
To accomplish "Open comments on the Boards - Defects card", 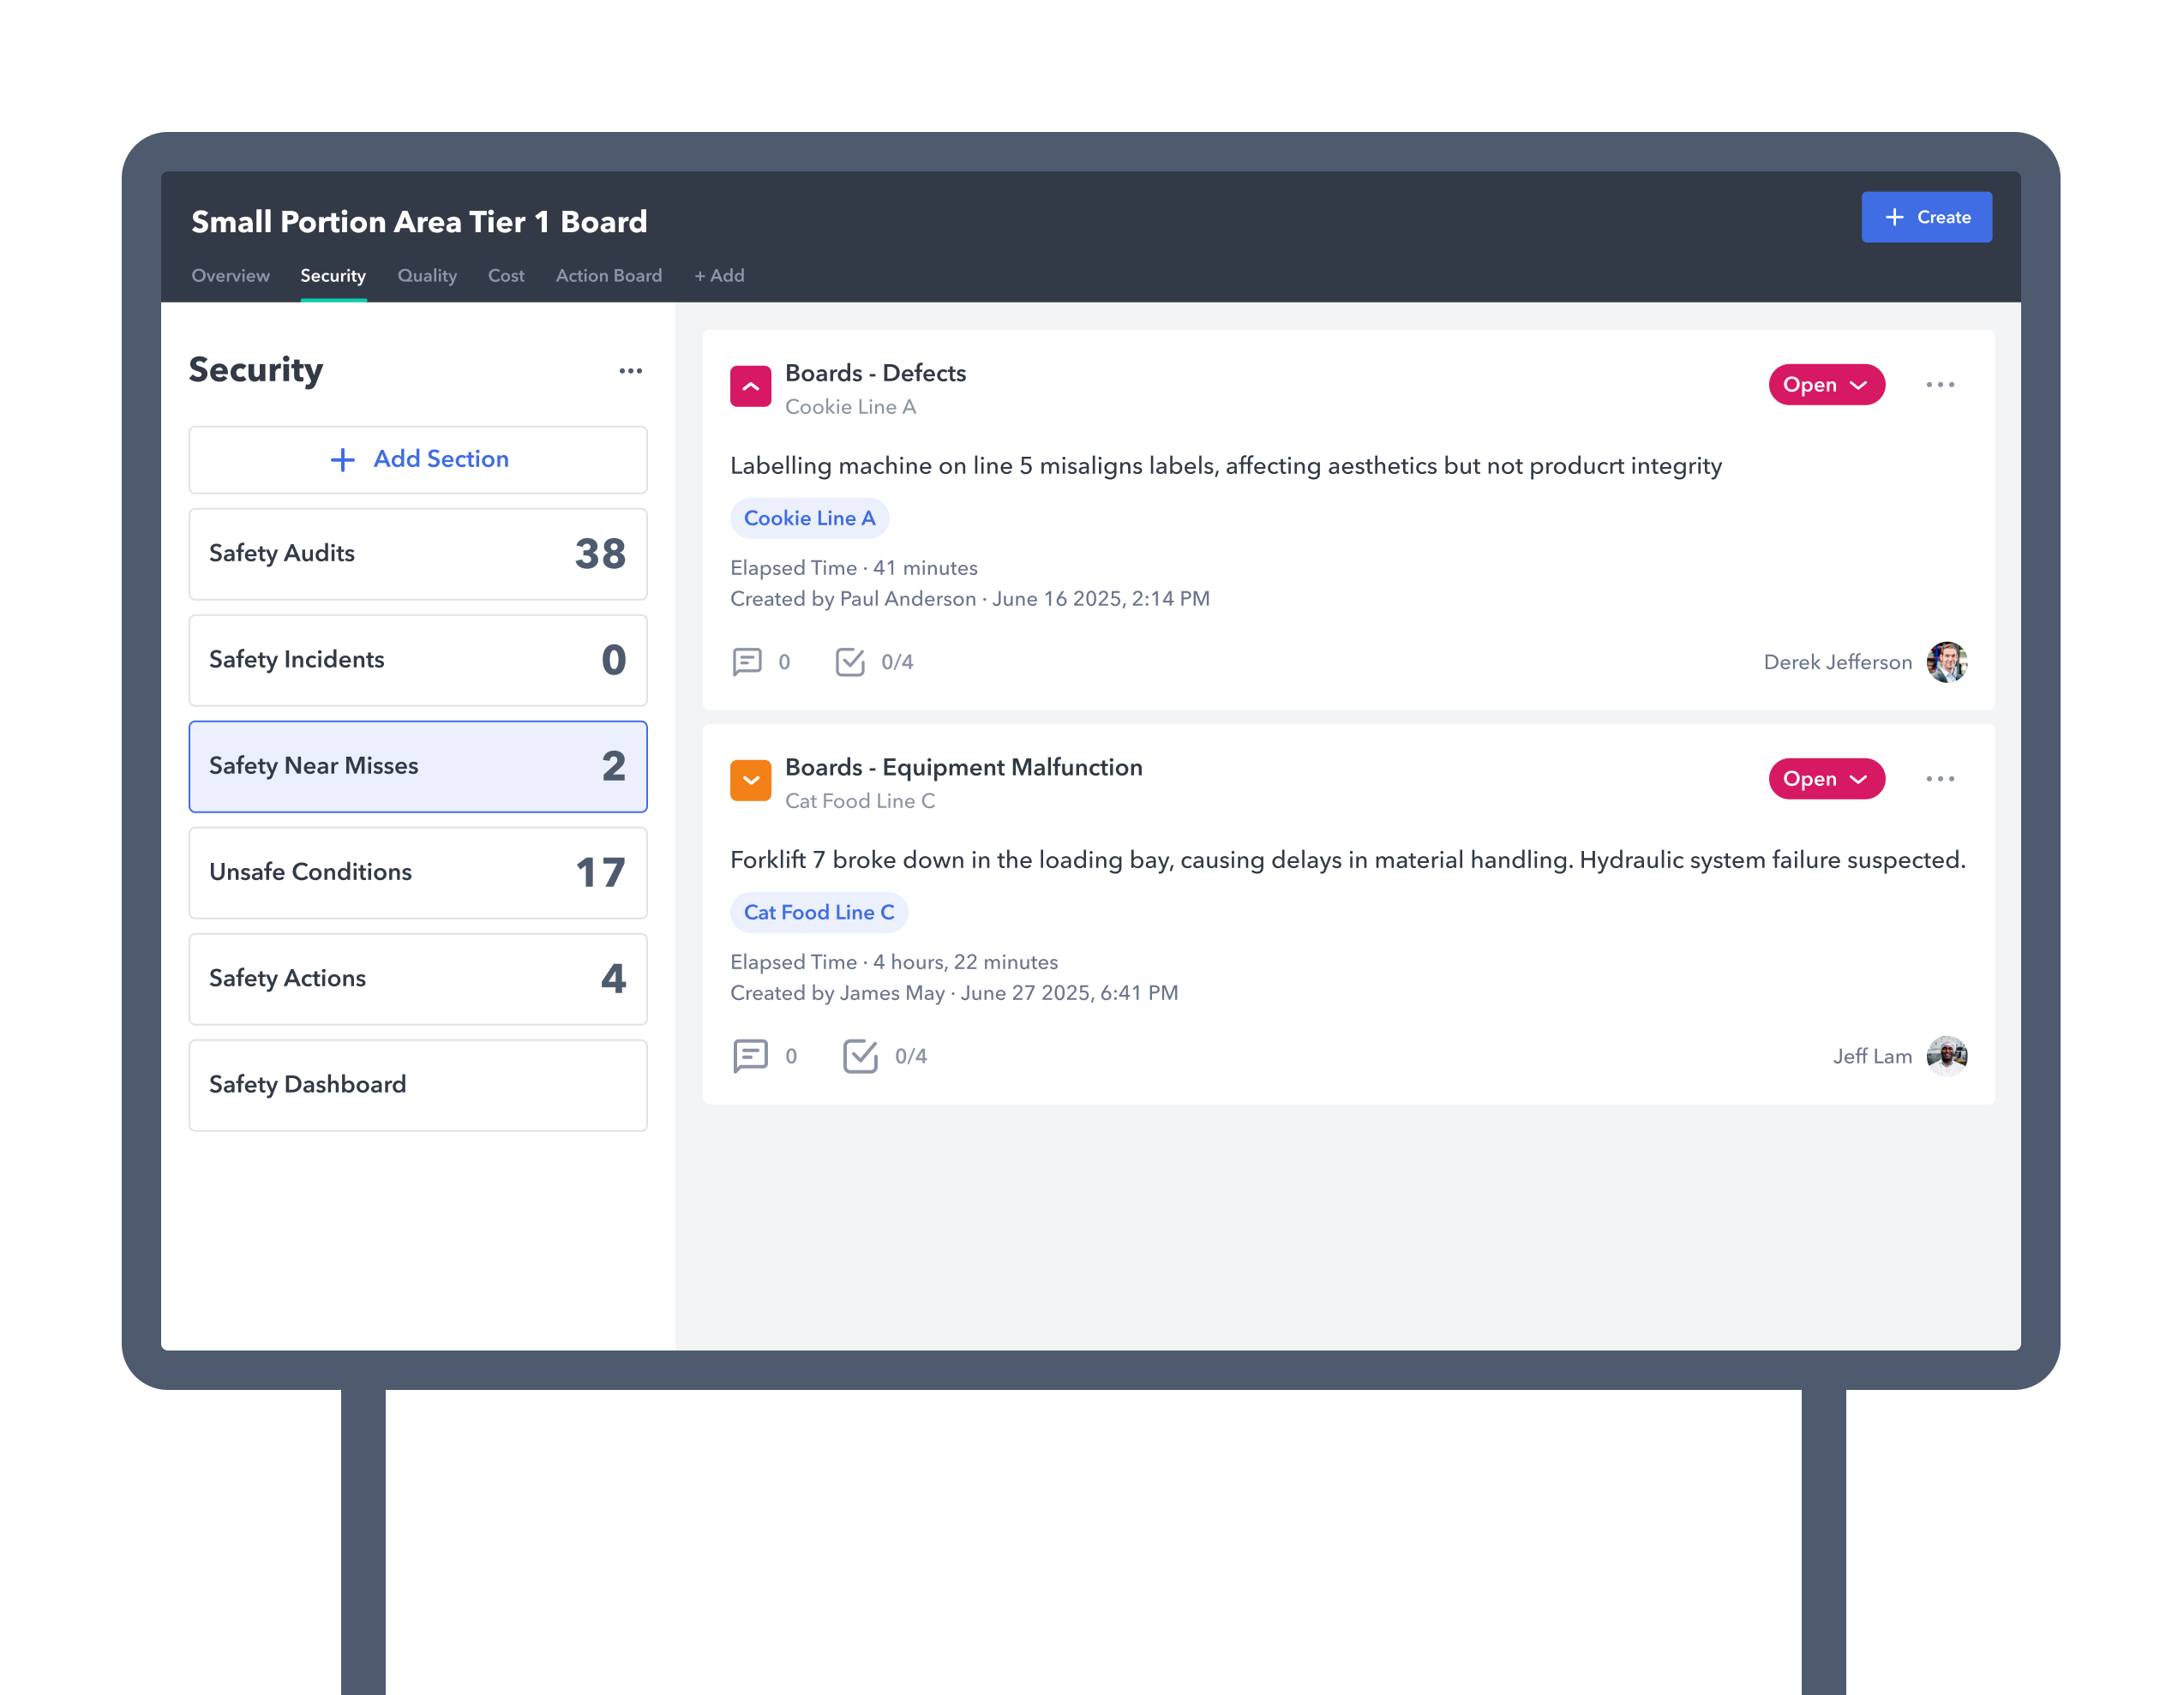I will [x=747, y=662].
